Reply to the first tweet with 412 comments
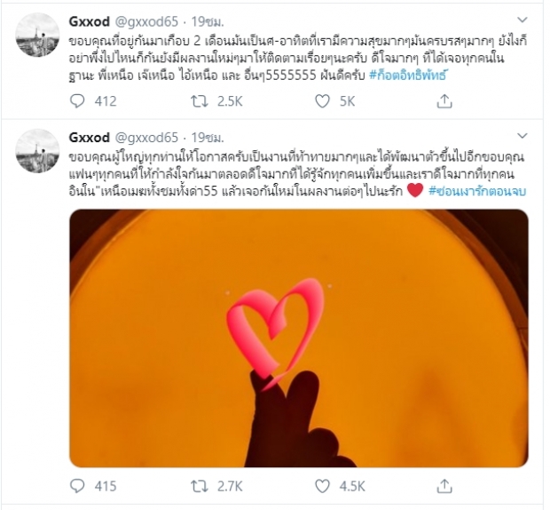 pyautogui.click(x=77, y=101)
